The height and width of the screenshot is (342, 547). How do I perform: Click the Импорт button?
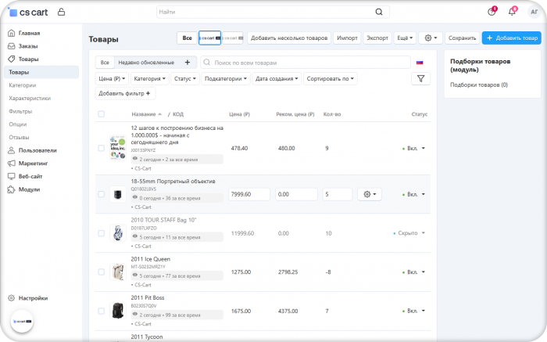(x=347, y=38)
